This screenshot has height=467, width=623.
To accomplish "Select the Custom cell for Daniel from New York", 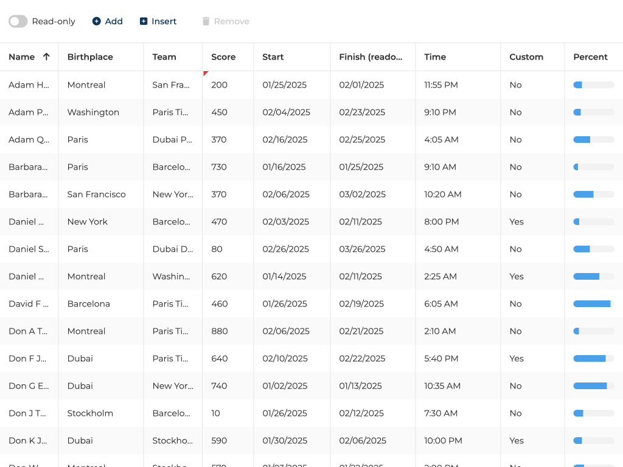I will 517,221.
